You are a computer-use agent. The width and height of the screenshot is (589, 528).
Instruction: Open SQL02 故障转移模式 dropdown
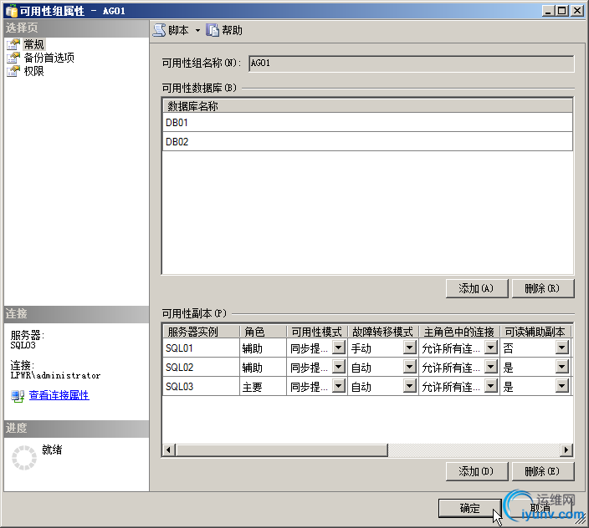point(410,367)
